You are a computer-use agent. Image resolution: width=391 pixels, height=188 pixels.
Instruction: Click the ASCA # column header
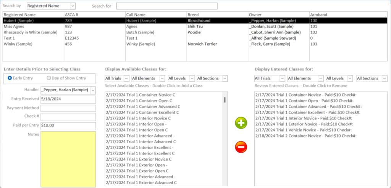click(95, 15)
